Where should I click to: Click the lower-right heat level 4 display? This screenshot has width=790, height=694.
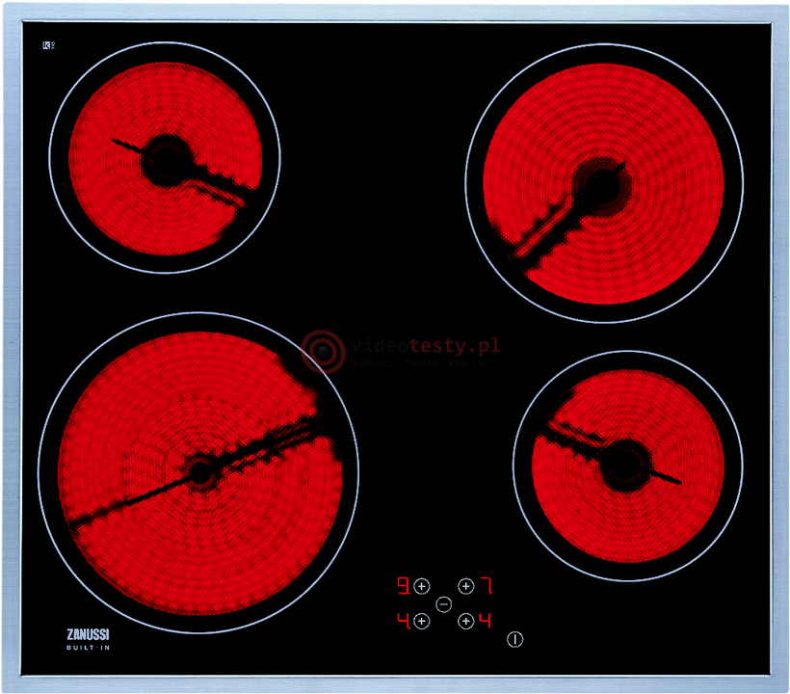[486, 620]
